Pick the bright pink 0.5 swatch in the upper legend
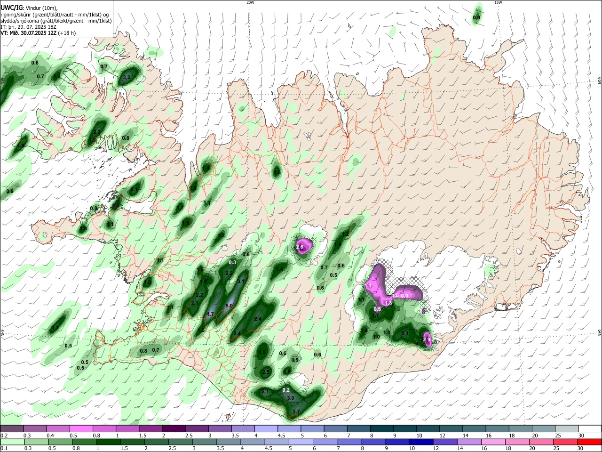This screenshot has height=452, width=602. [81, 428]
